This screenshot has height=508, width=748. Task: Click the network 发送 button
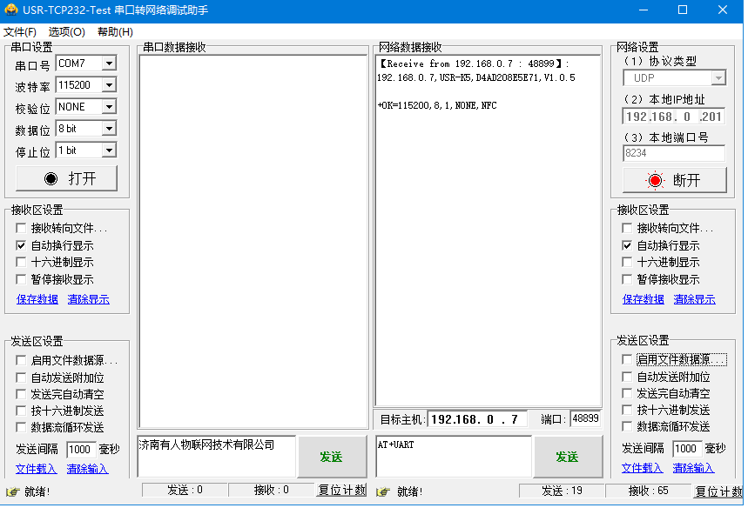pos(568,457)
